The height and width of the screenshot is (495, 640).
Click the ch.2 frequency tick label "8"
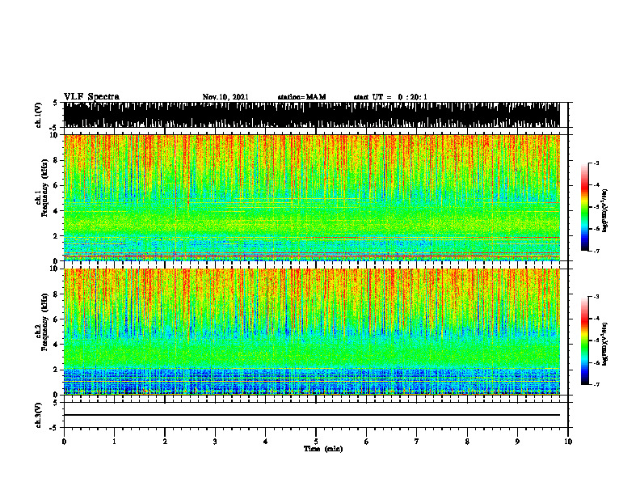pyautogui.click(x=57, y=294)
